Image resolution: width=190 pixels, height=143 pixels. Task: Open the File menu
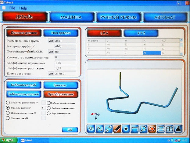click(x=12, y=8)
